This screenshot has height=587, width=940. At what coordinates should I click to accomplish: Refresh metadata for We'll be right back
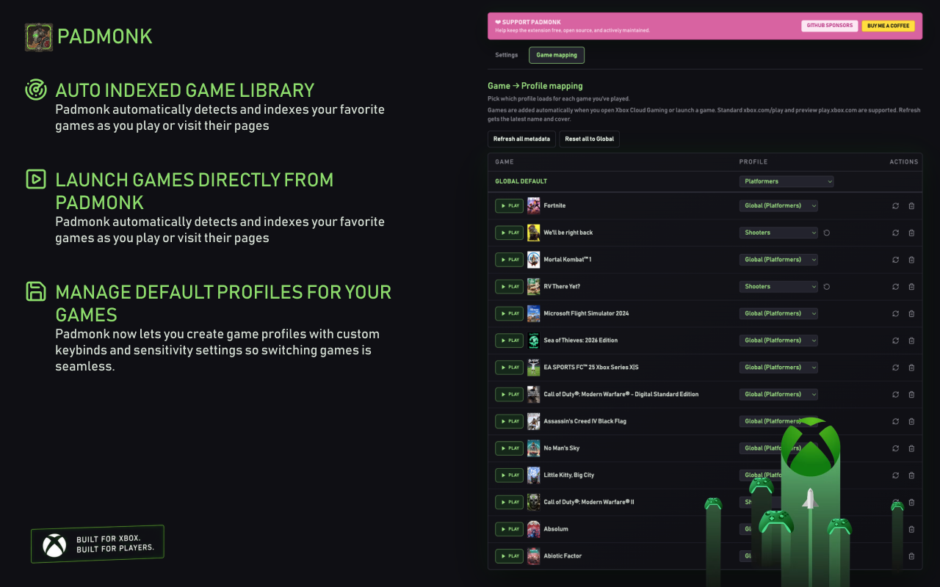click(x=895, y=233)
